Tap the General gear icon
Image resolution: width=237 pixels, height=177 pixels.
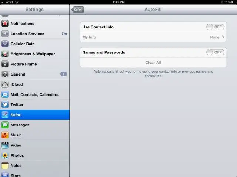pos(5,74)
